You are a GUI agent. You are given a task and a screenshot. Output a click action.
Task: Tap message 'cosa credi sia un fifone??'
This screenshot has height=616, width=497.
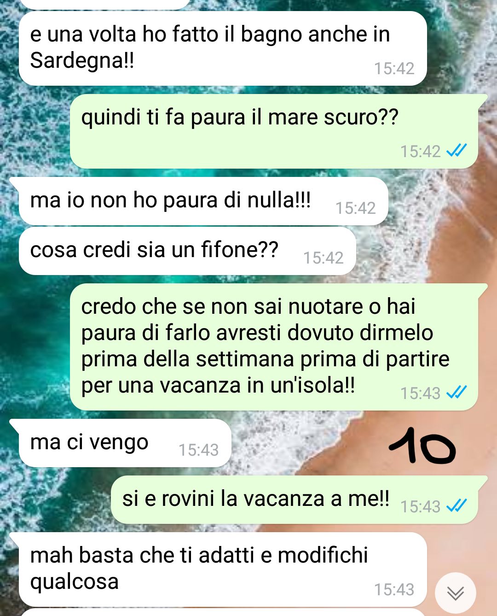tap(187, 251)
